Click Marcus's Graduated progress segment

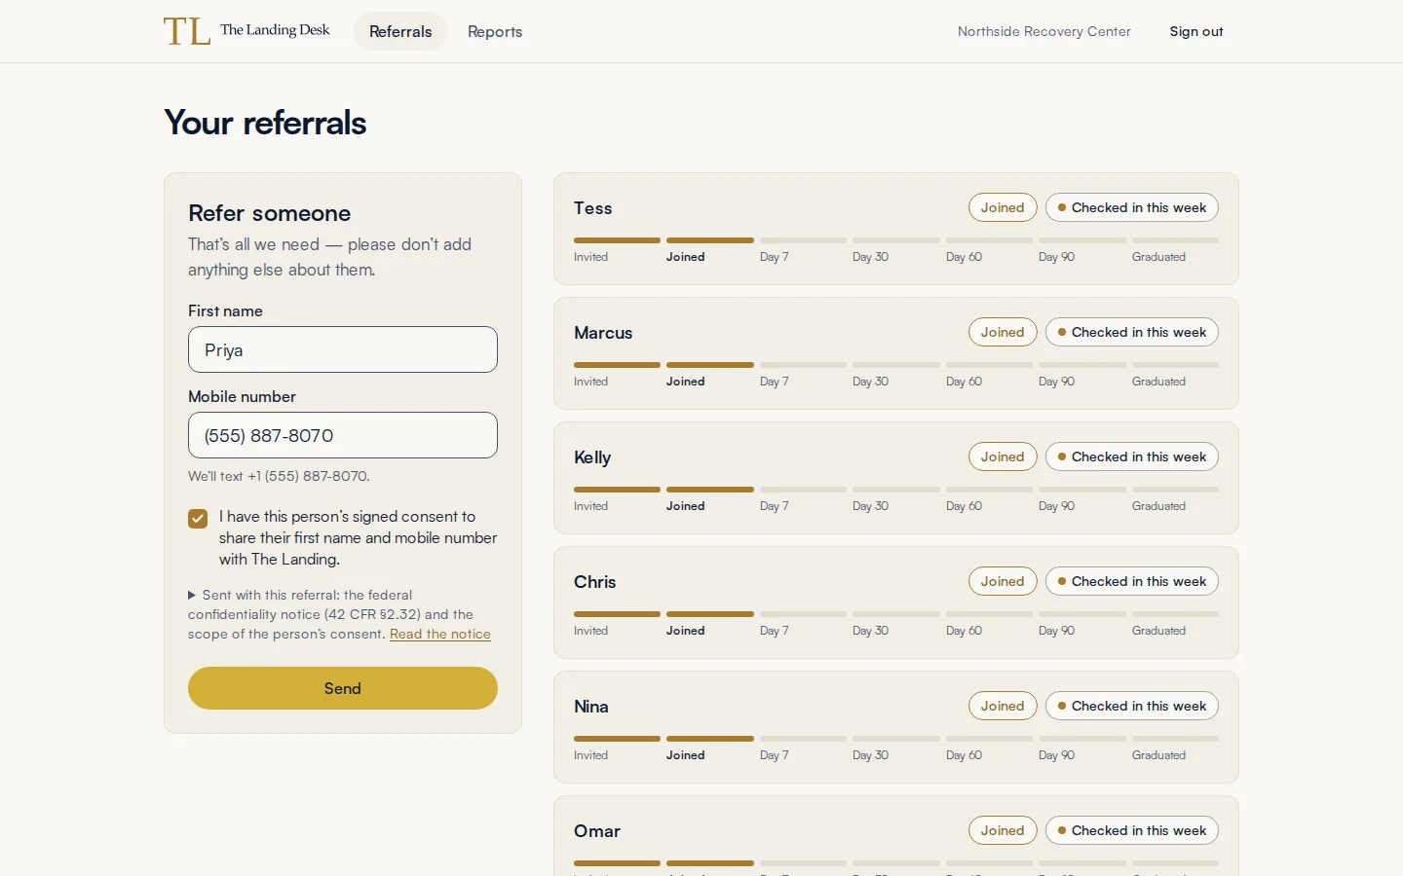pyautogui.click(x=1175, y=365)
